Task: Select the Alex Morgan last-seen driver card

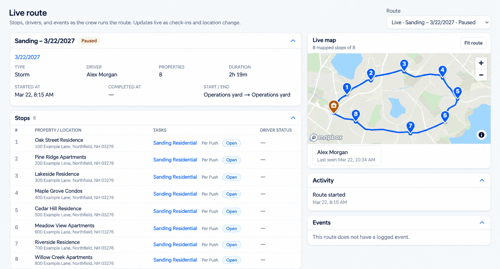Action: point(346,156)
